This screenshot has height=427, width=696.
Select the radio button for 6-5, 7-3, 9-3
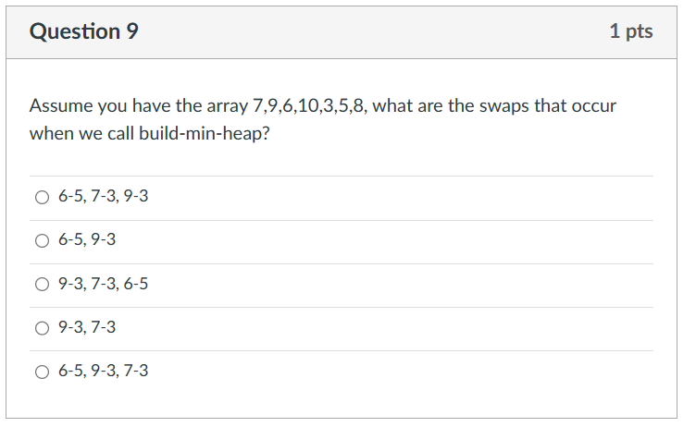coord(43,197)
